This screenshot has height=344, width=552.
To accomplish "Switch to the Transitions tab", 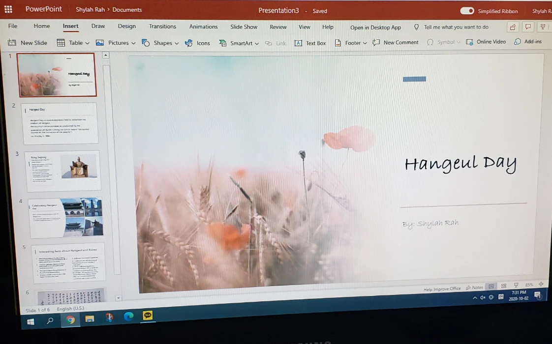I will tap(162, 27).
